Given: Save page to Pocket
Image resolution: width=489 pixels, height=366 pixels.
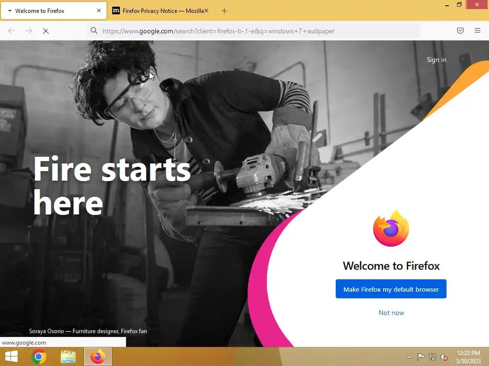Looking at the screenshot, I should click(460, 30).
